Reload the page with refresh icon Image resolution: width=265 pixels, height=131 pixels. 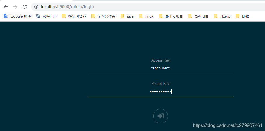point(25,7)
